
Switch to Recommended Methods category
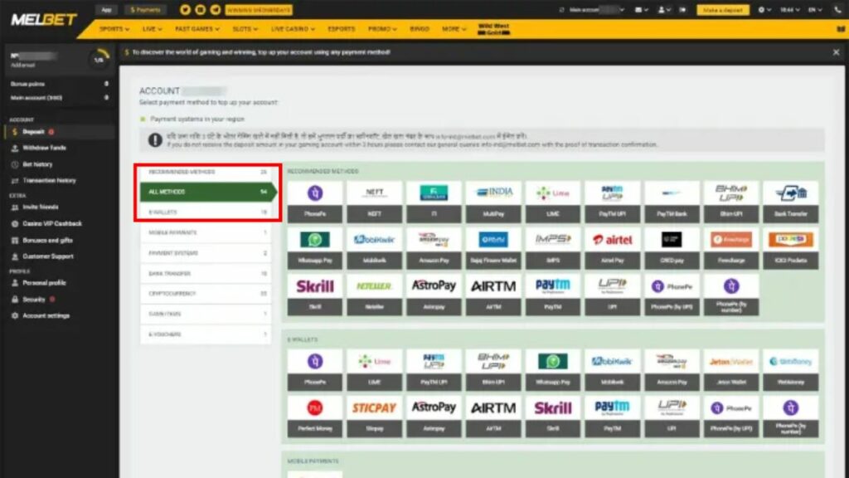(x=206, y=172)
